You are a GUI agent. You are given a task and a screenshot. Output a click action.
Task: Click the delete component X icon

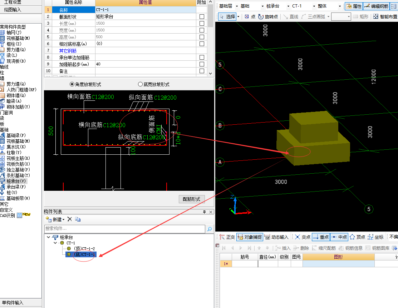click(70, 219)
